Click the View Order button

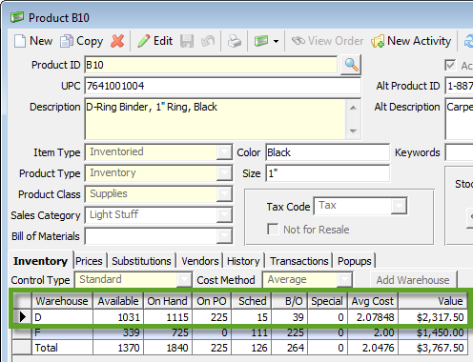[x=327, y=41]
